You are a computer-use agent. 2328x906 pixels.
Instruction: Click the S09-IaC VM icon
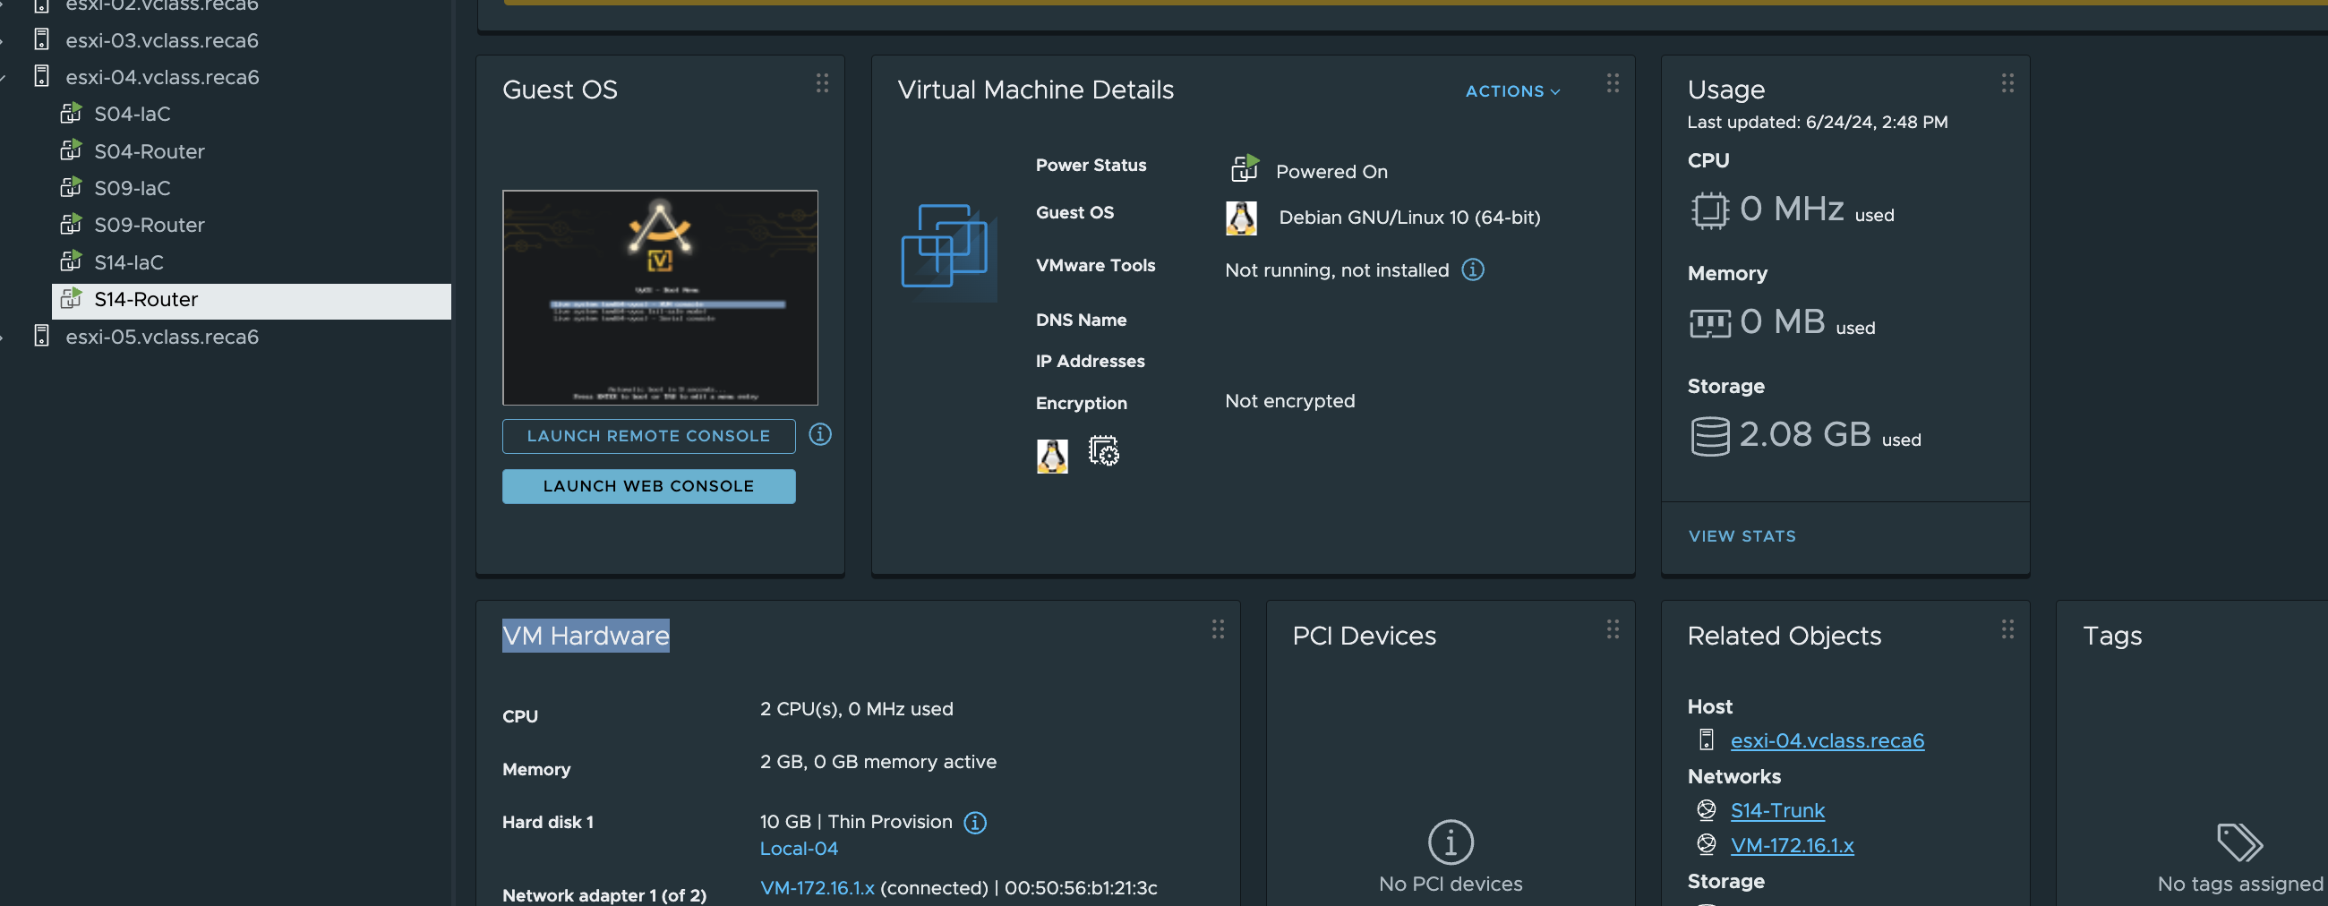(x=71, y=187)
